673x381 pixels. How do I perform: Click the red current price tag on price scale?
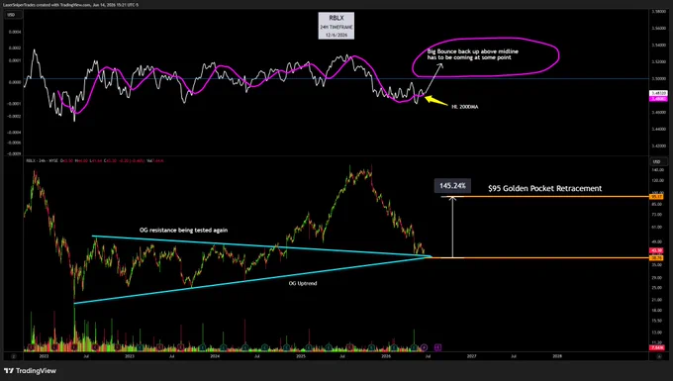(x=657, y=250)
